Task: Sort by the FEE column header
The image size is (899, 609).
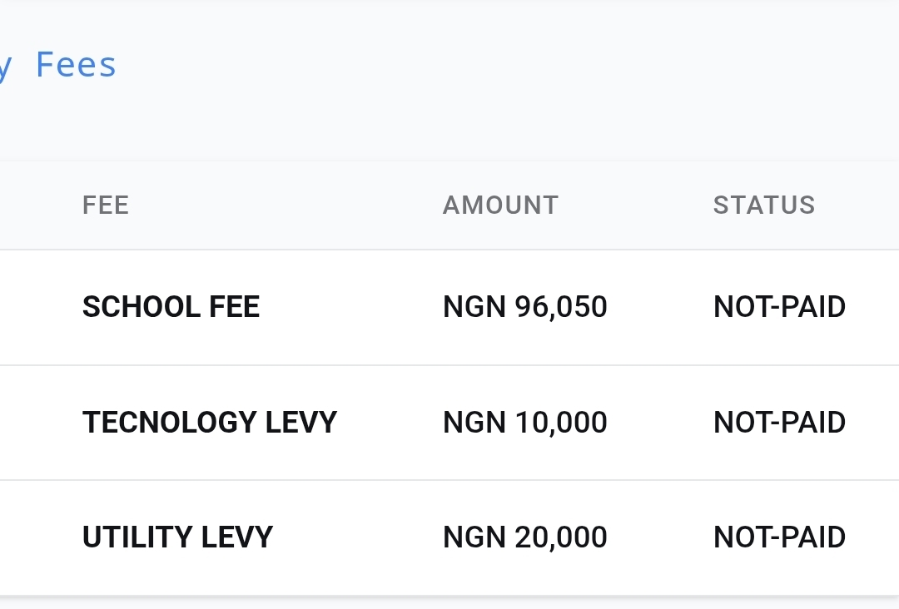Action: coord(106,205)
